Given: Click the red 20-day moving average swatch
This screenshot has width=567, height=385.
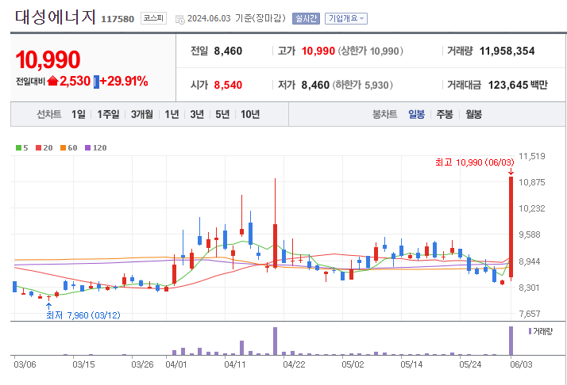Looking at the screenshot, I should pos(38,147).
